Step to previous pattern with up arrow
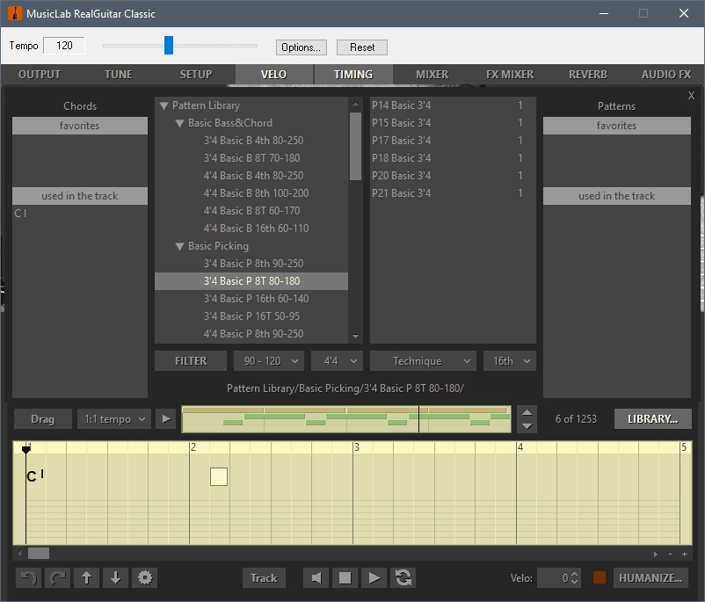 527,413
